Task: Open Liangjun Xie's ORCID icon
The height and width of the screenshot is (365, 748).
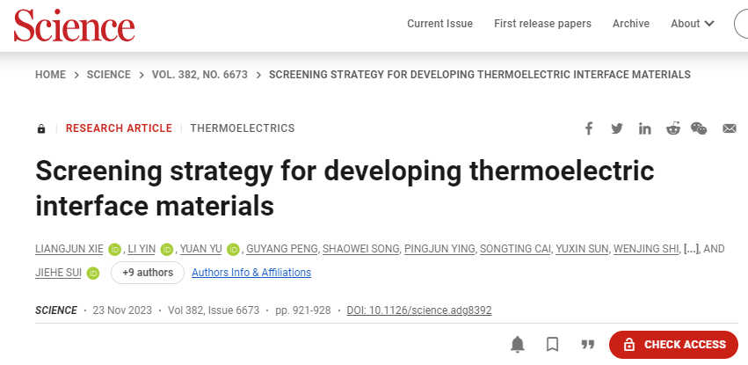Action: 114,249
